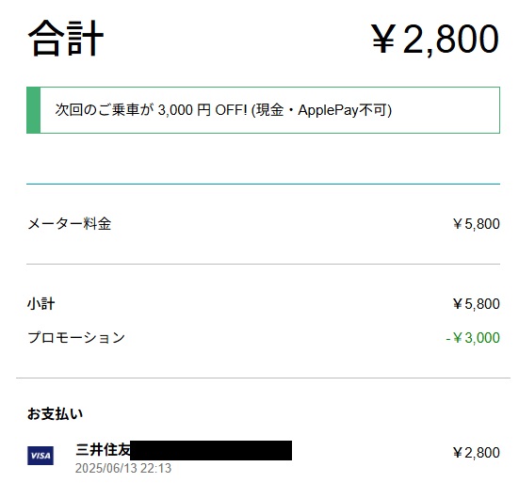Click the green -¥3,000 promotion discount
The width and height of the screenshot is (519, 499).
pos(473,338)
